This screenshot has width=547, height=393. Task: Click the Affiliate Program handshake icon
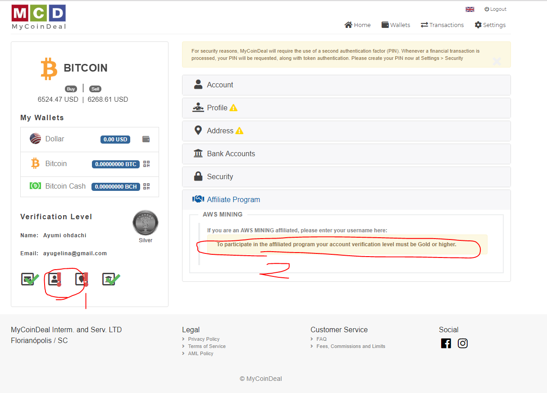click(198, 199)
